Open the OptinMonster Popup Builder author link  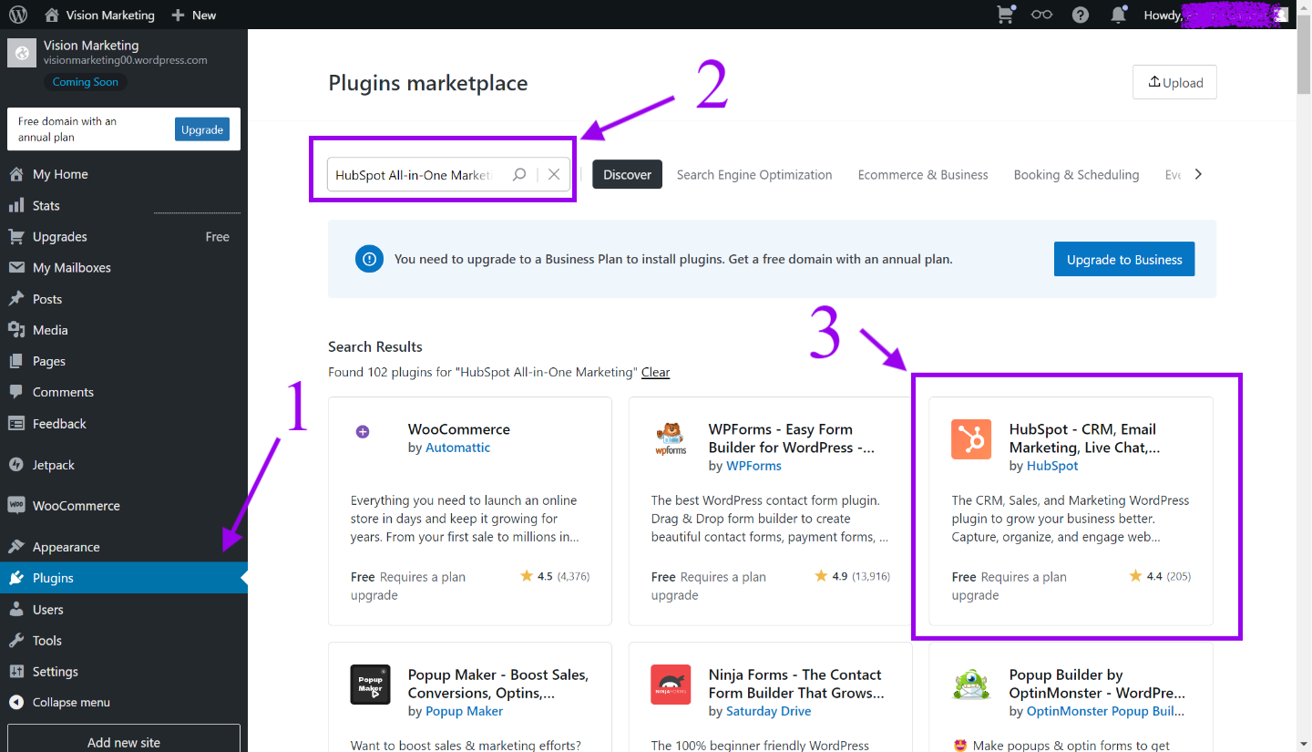tap(1106, 711)
